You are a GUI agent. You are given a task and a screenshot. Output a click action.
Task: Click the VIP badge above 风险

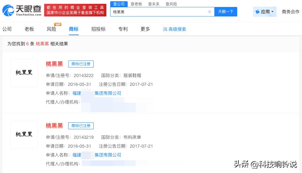(58, 24)
